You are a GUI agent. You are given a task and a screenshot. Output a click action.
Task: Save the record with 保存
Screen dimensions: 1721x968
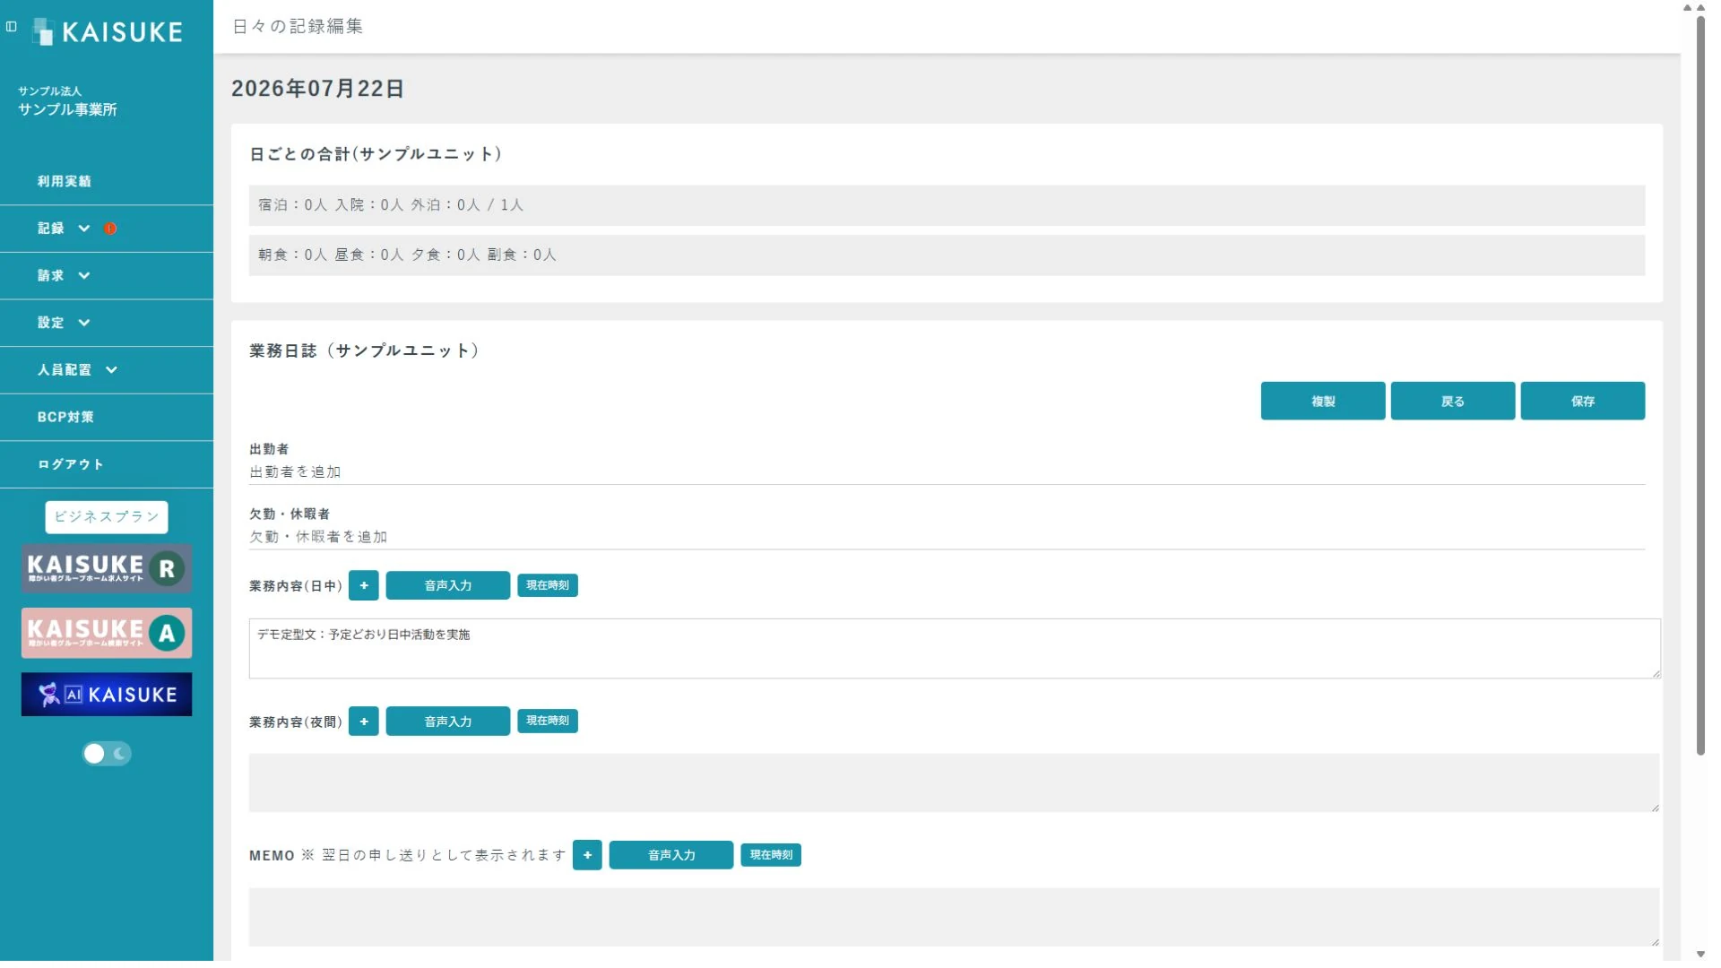coord(1583,401)
